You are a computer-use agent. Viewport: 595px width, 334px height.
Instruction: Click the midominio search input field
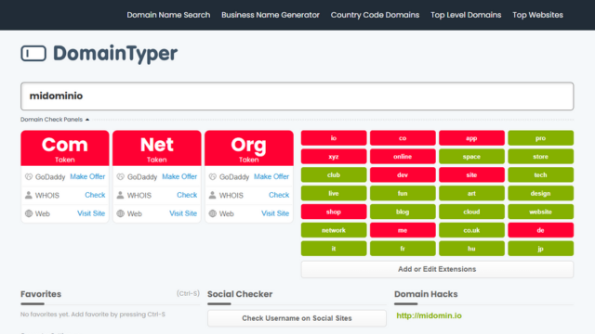pyautogui.click(x=297, y=96)
